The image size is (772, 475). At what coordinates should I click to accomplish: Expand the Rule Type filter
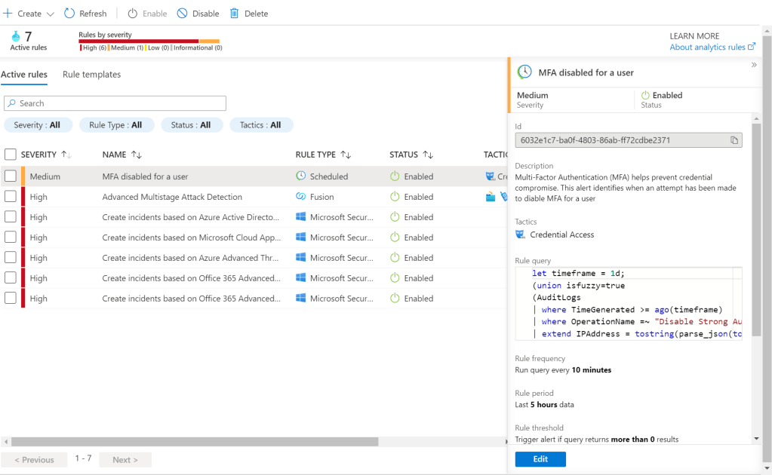point(115,125)
